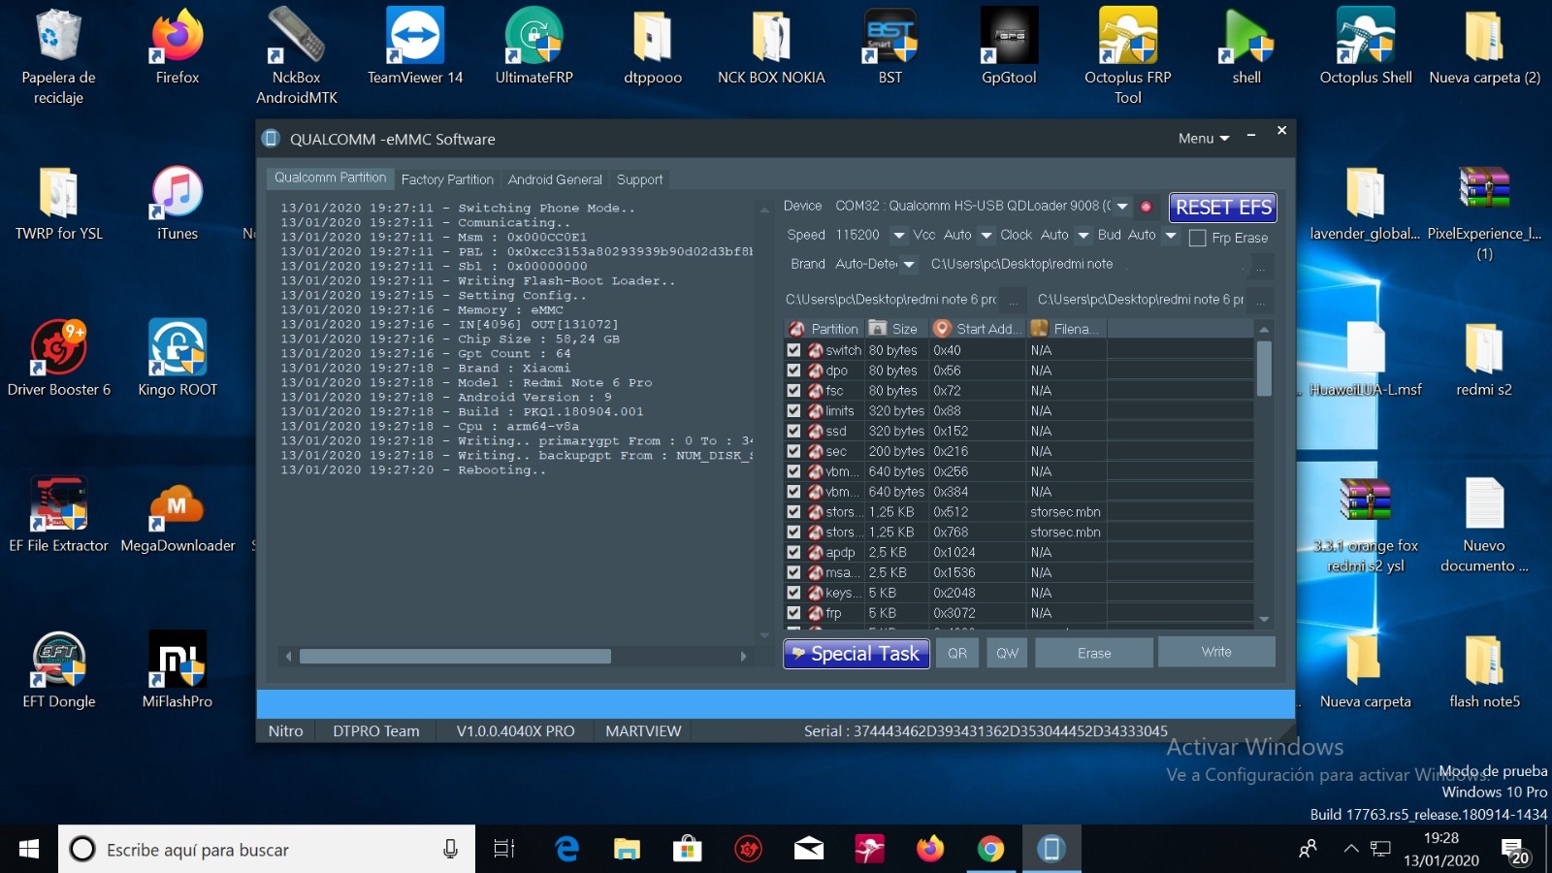Click the red record dot beside Device
Image resolution: width=1552 pixels, height=873 pixels.
pos(1146,207)
